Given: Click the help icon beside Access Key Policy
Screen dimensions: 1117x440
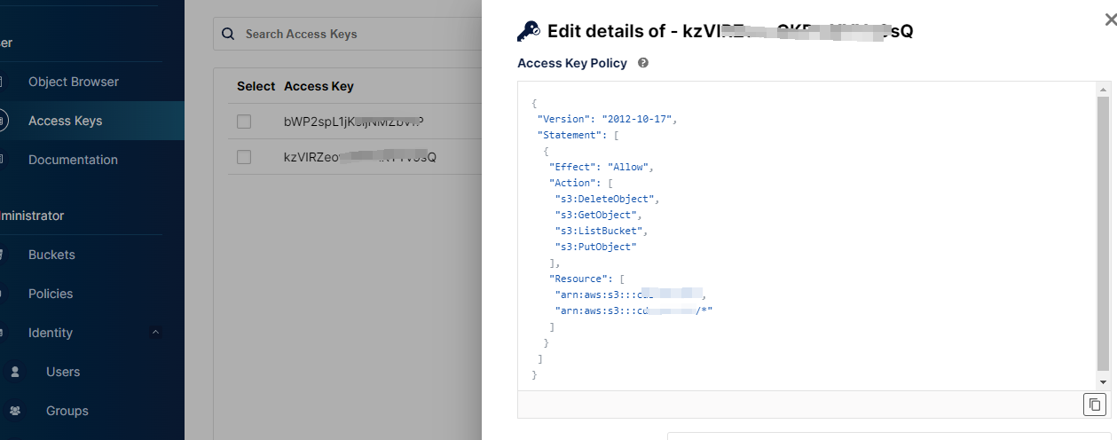Looking at the screenshot, I should point(643,63).
